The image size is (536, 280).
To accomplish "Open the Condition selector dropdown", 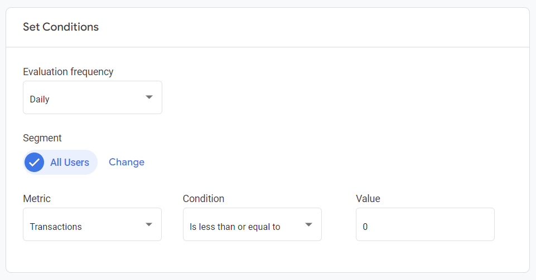I will [x=252, y=225].
